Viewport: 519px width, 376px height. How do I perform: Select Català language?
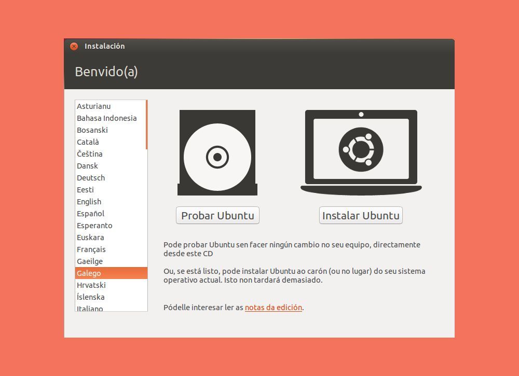[x=111, y=142]
